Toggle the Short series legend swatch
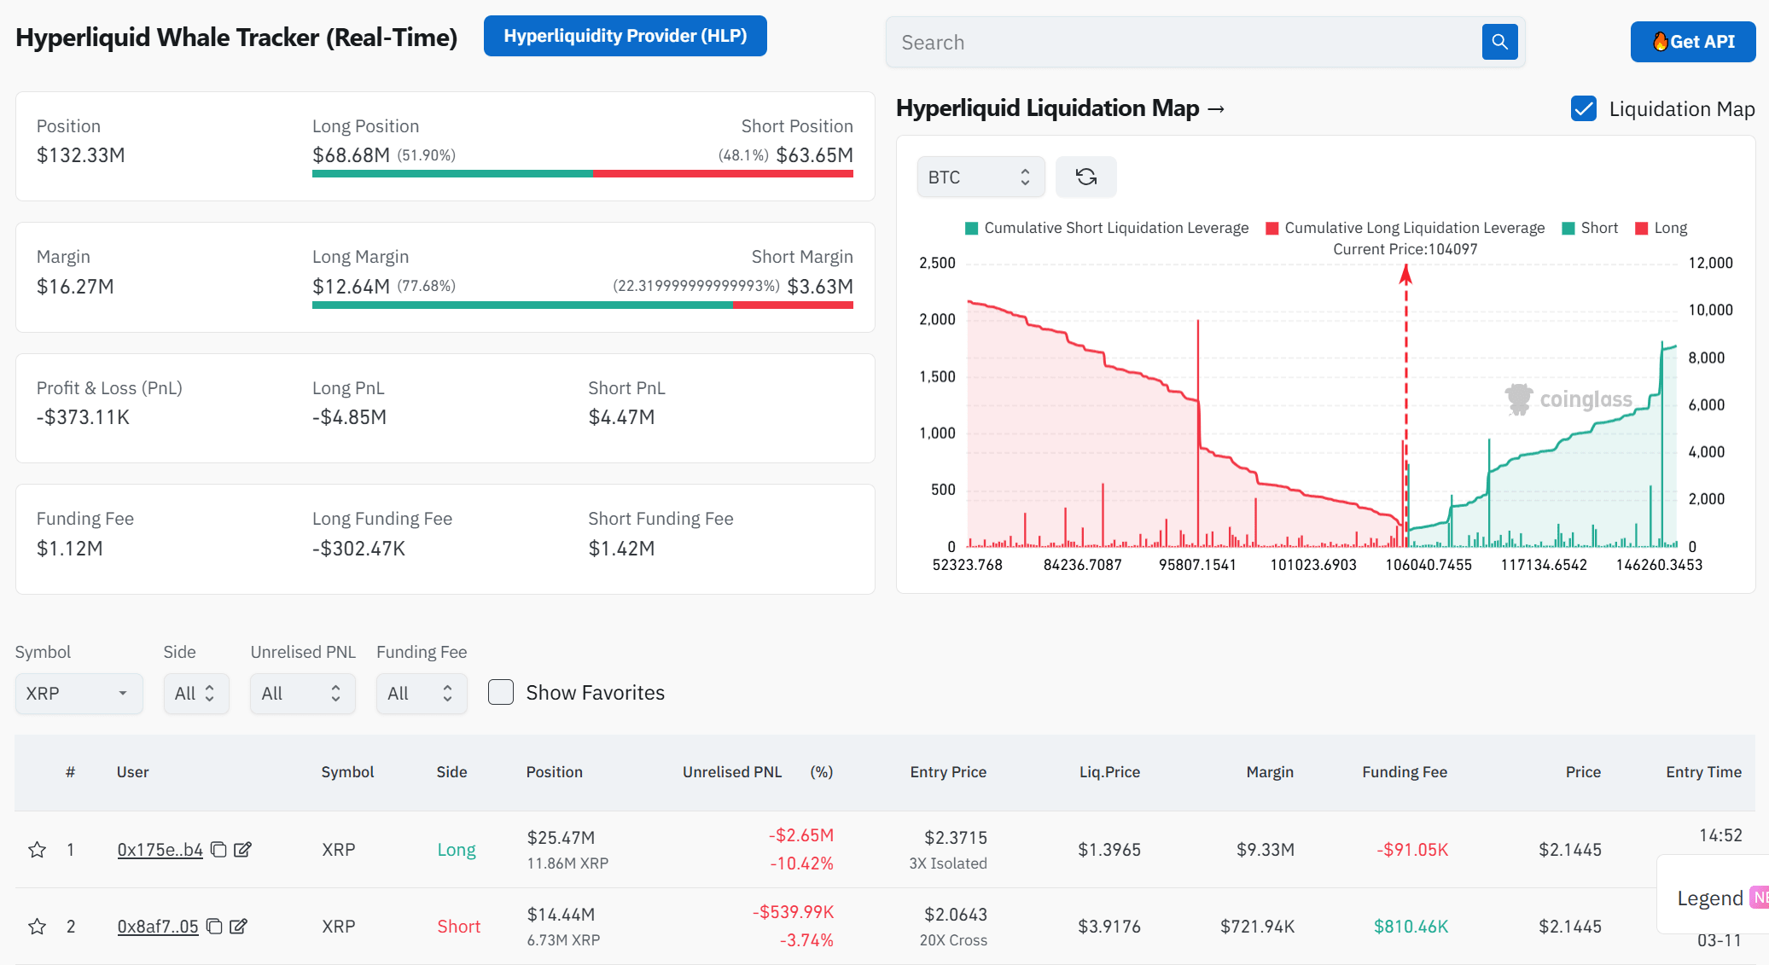 (x=1568, y=228)
